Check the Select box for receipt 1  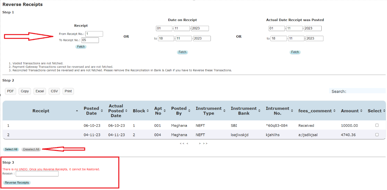(377, 125)
